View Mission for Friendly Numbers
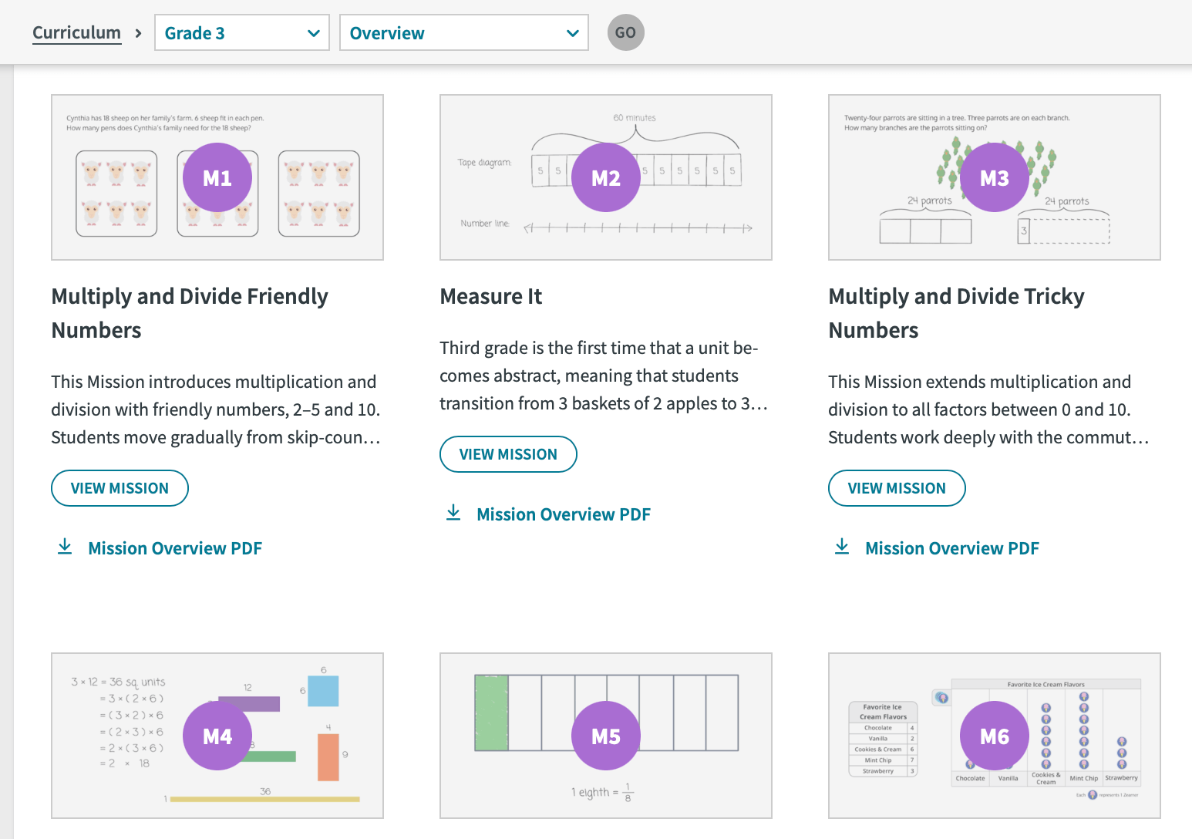The image size is (1192, 839). 120,488
